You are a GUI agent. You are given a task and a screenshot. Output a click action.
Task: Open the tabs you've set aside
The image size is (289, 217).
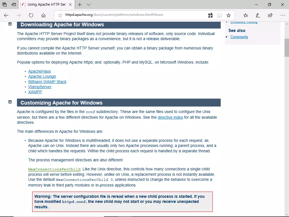[5, 5]
